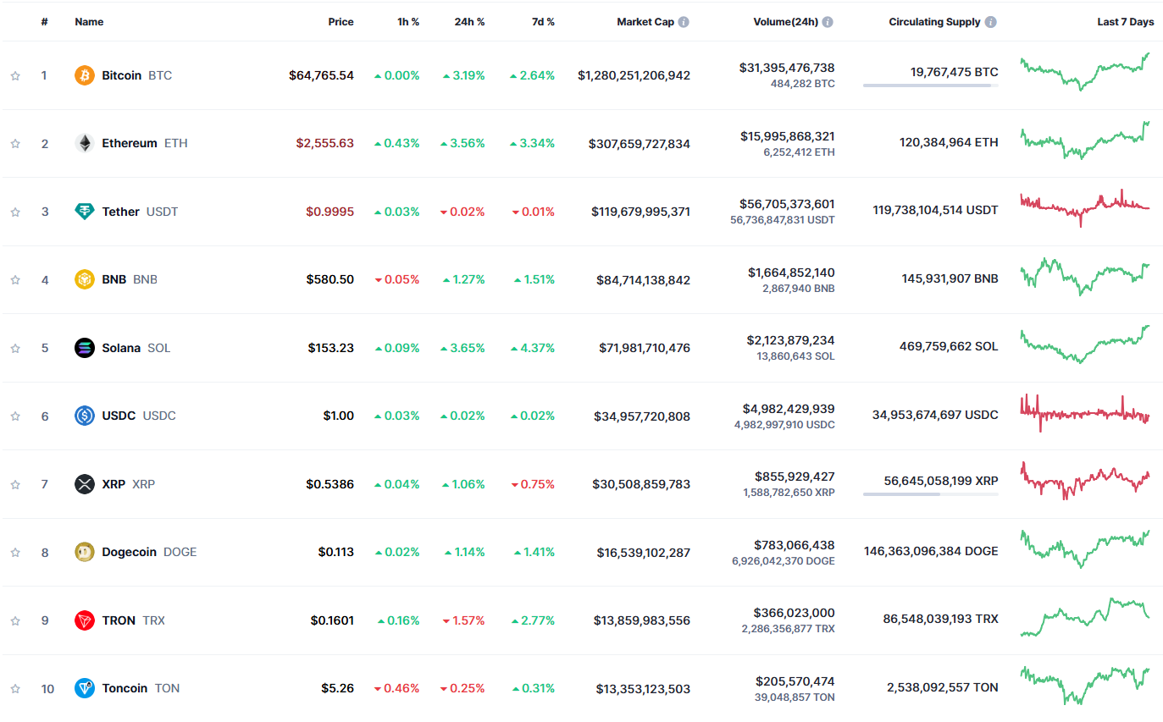Click the Toncoin logo icon
This screenshot has height=722, width=1163.
(85, 688)
